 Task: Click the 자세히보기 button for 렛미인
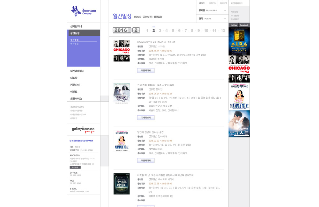(146, 118)
